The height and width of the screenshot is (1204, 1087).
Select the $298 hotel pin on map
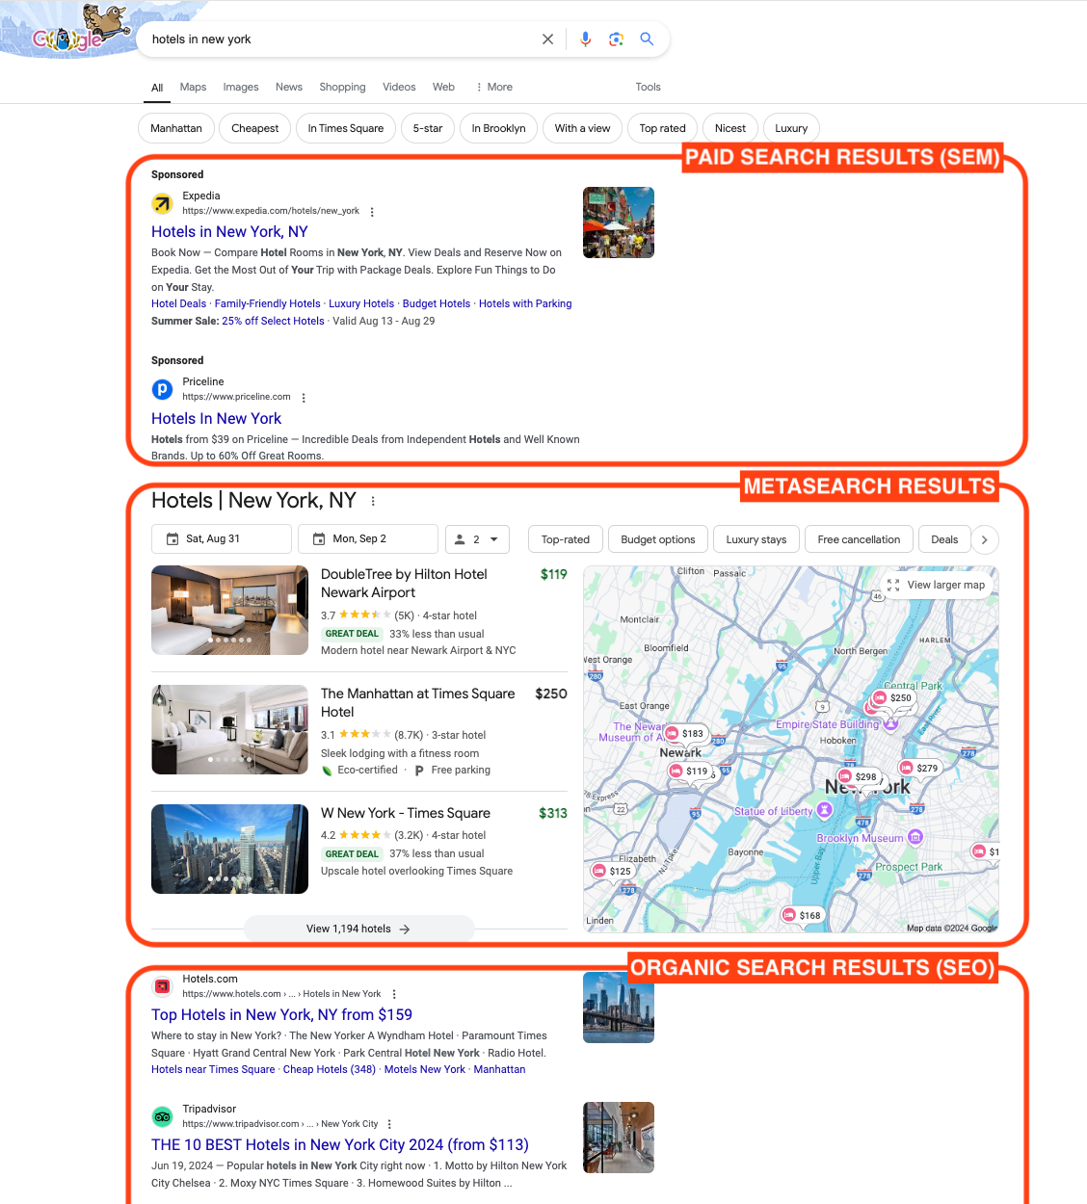pyautogui.click(x=859, y=776)
